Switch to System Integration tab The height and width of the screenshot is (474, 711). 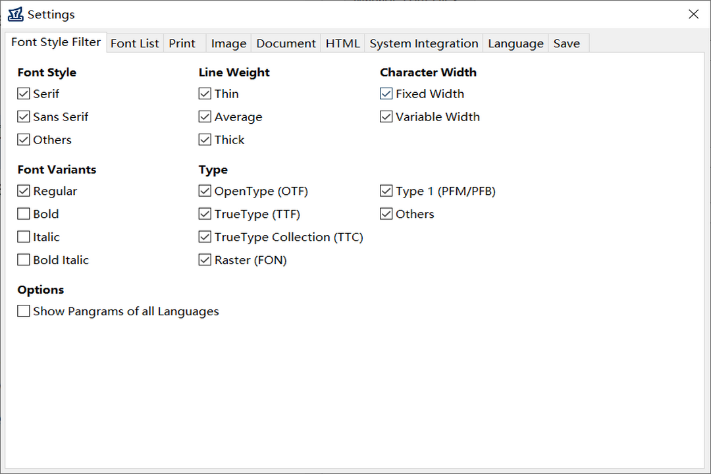pyautogui.click(x=423, y=43)
